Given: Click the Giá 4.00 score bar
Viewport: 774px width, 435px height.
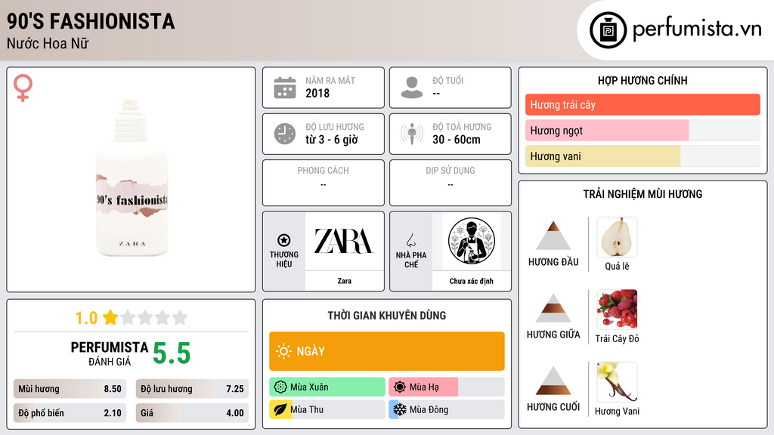Looking at the screenshot, I should tap(192, 413).
